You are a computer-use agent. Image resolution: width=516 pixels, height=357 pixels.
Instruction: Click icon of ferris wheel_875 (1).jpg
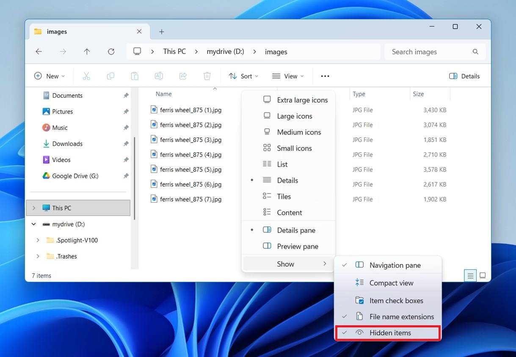[x=154, y=110]
